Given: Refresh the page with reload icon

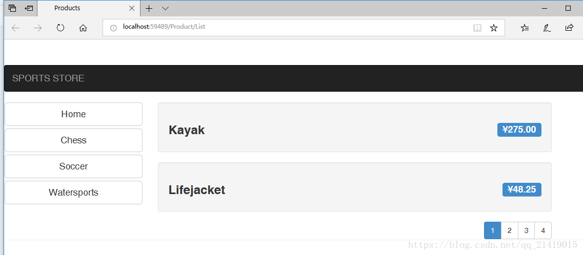Looking at the screenshot, I should click(x=60, y=28).
